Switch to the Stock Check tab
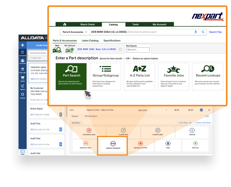Viewport: 231px width, 187px height. 87,25
